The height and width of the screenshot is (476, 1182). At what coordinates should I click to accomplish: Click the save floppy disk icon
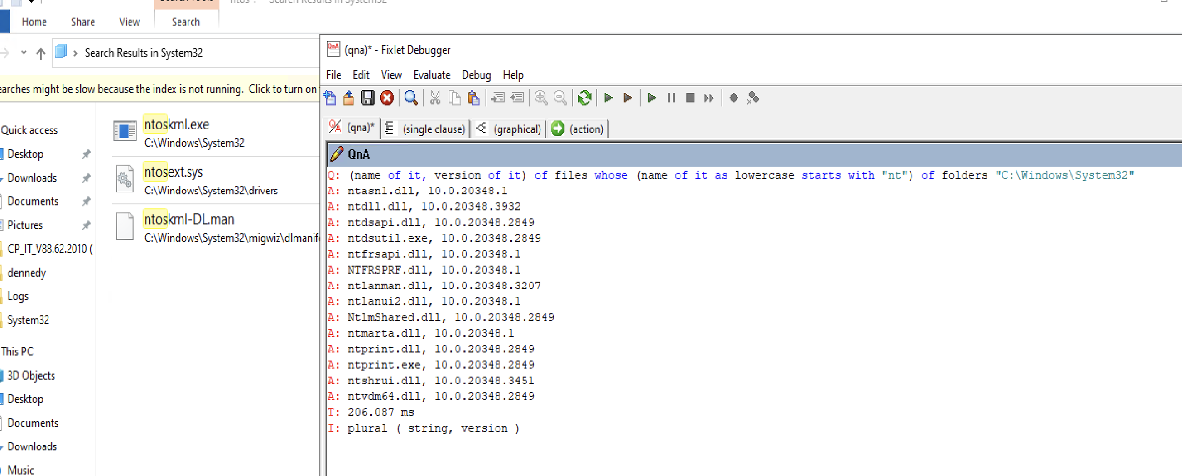(368, 98)
